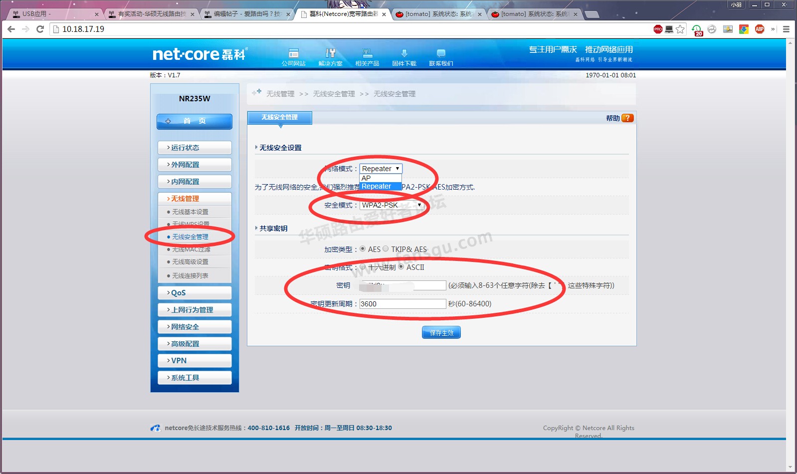This screenshot has width=797, height=474.
Task: Expand the 高级配置 sidebar section
Action: click(195, 344)
